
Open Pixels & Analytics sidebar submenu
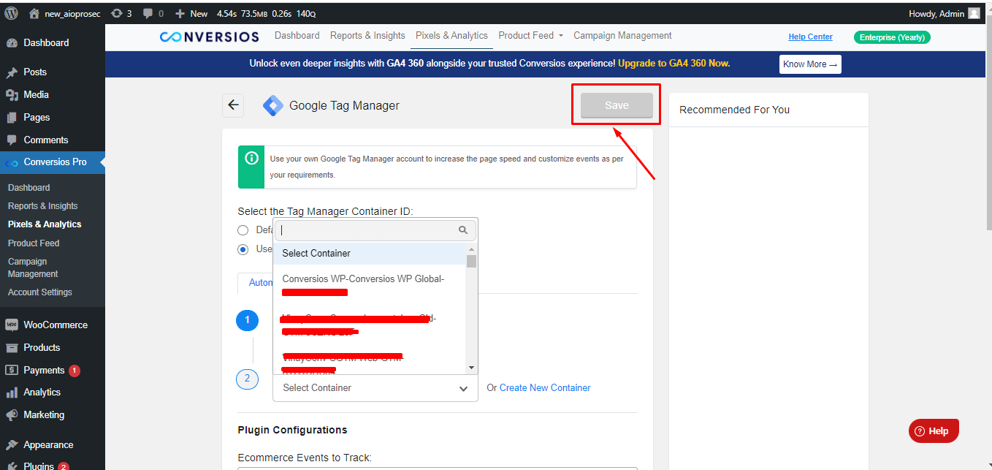(45, 224)
